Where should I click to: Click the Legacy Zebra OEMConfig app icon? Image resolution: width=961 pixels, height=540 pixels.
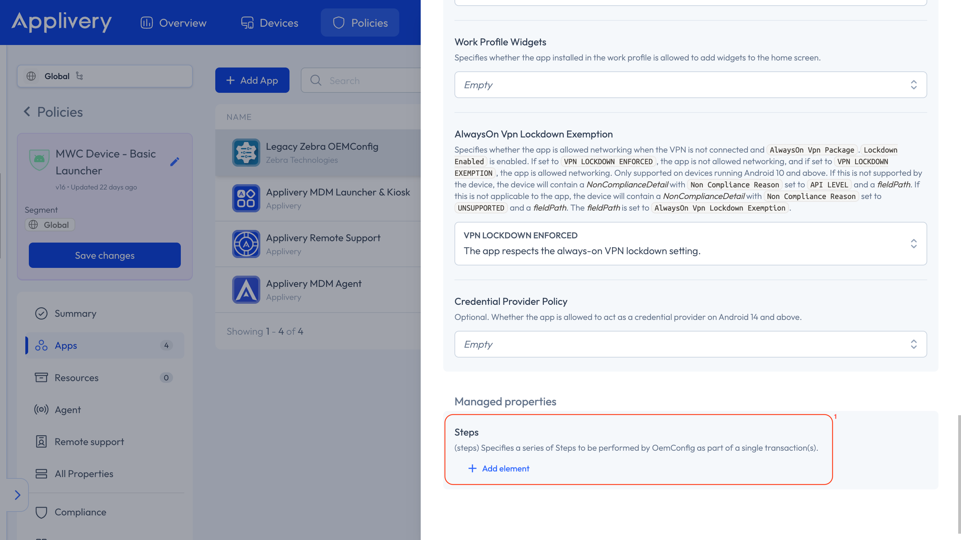(246, 153)
